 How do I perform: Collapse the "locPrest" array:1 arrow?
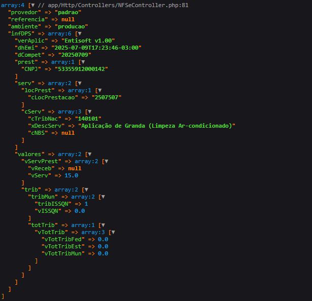[100, 91]
